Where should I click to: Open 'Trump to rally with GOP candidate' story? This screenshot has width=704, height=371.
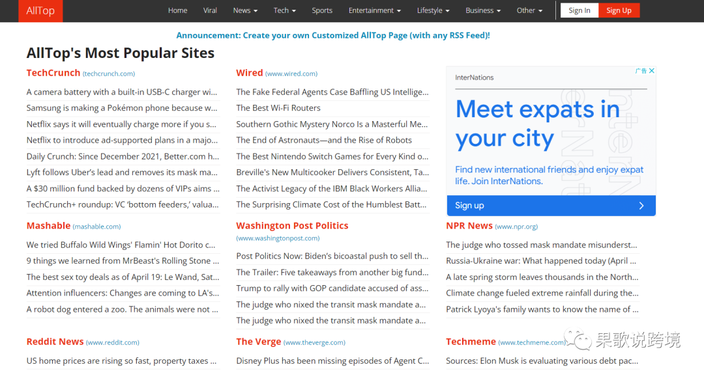click(x=332, y=288)
